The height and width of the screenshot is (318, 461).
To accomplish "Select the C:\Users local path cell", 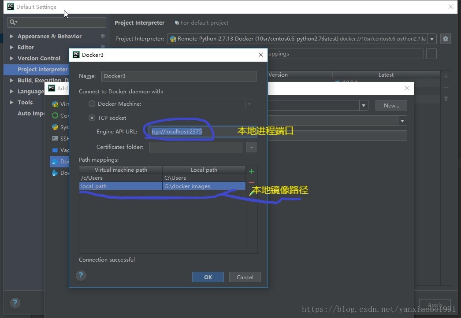I will [204, 178].
